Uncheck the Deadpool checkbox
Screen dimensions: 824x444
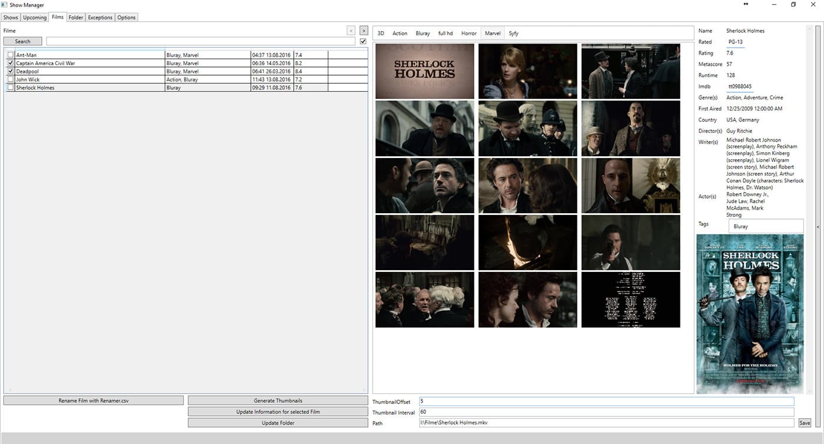[x=11, y=71]
